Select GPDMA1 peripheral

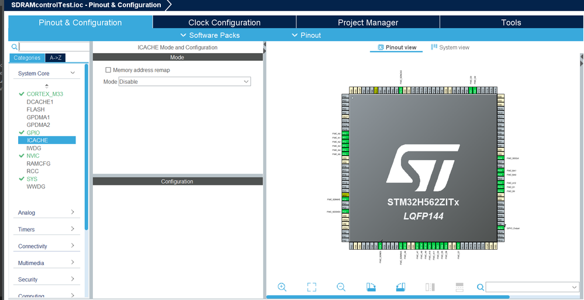pos(38,117)
